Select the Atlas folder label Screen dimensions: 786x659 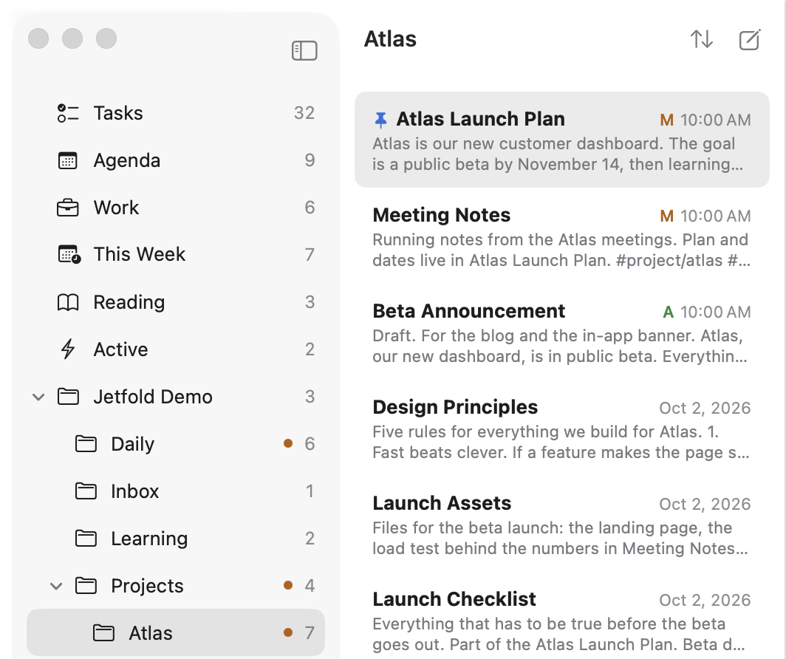coord(151,633)
